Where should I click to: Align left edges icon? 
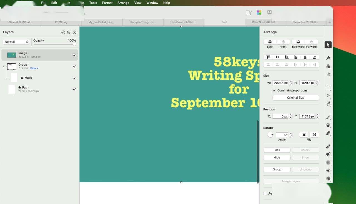coord(296,57)
